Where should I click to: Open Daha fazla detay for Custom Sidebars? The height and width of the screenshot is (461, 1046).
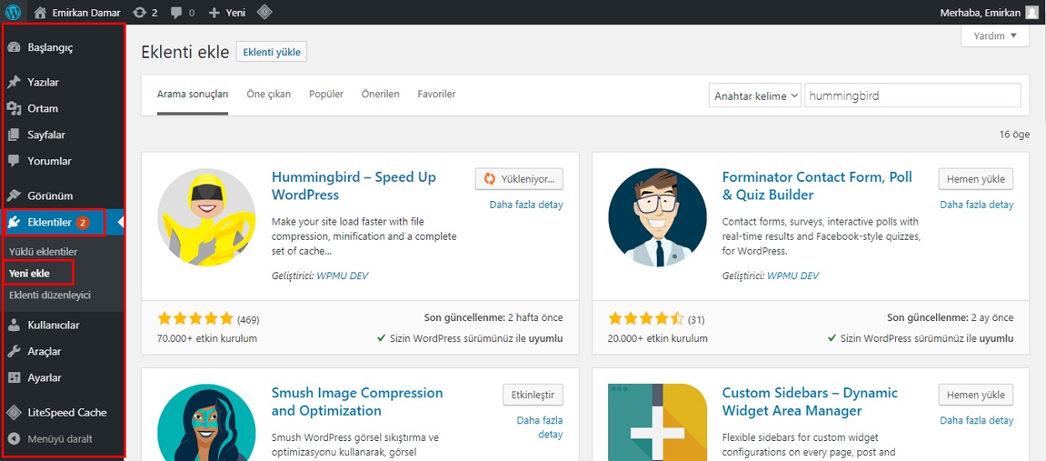(976, 421)
